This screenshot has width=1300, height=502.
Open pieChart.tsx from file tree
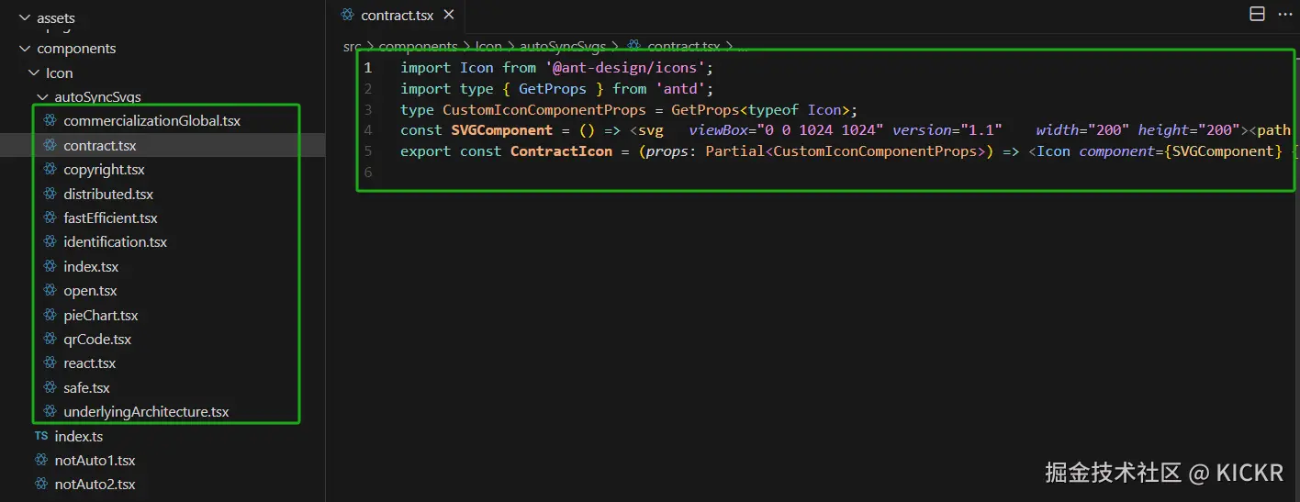coord(100,315)
